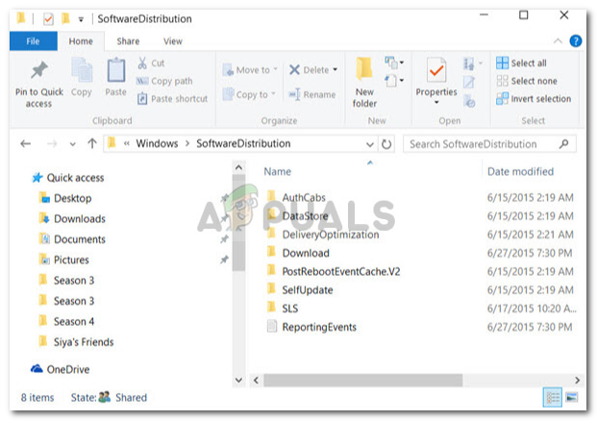Select the DeliveryOptimization folder

(330, 235)
